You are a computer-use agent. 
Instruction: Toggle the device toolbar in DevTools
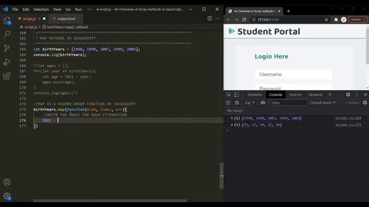tap(236, 94)
